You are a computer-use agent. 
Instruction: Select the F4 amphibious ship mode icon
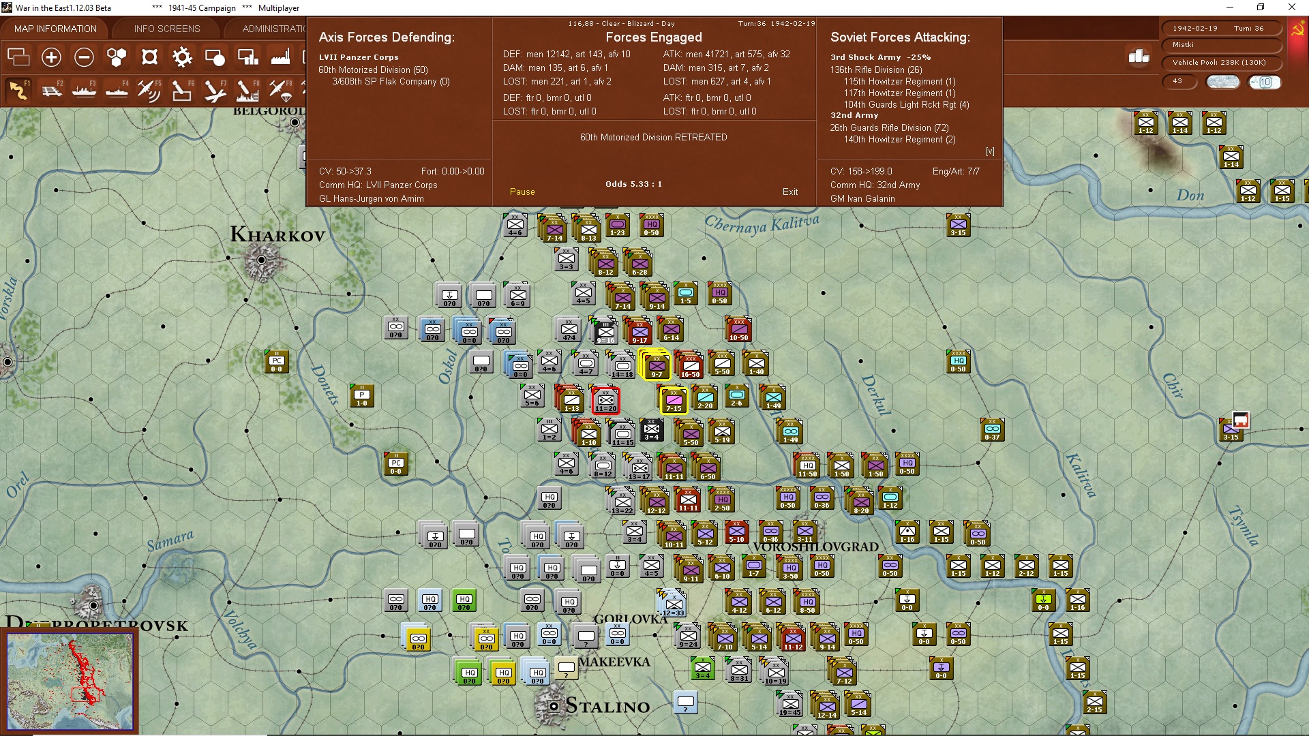[x=117, y=90]
